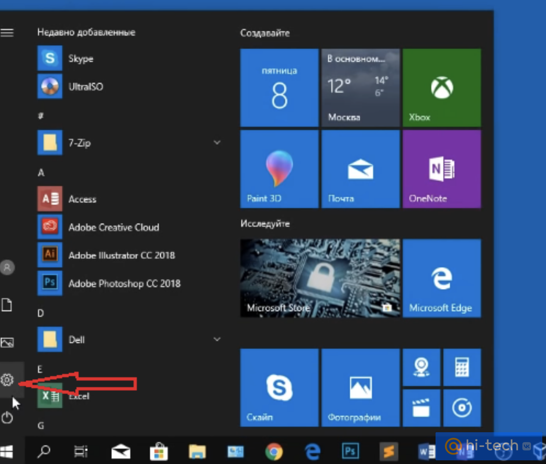Open Mail from the taskbar
The height and width of the screenshot is (464, 546).
[x=121, y=451]
